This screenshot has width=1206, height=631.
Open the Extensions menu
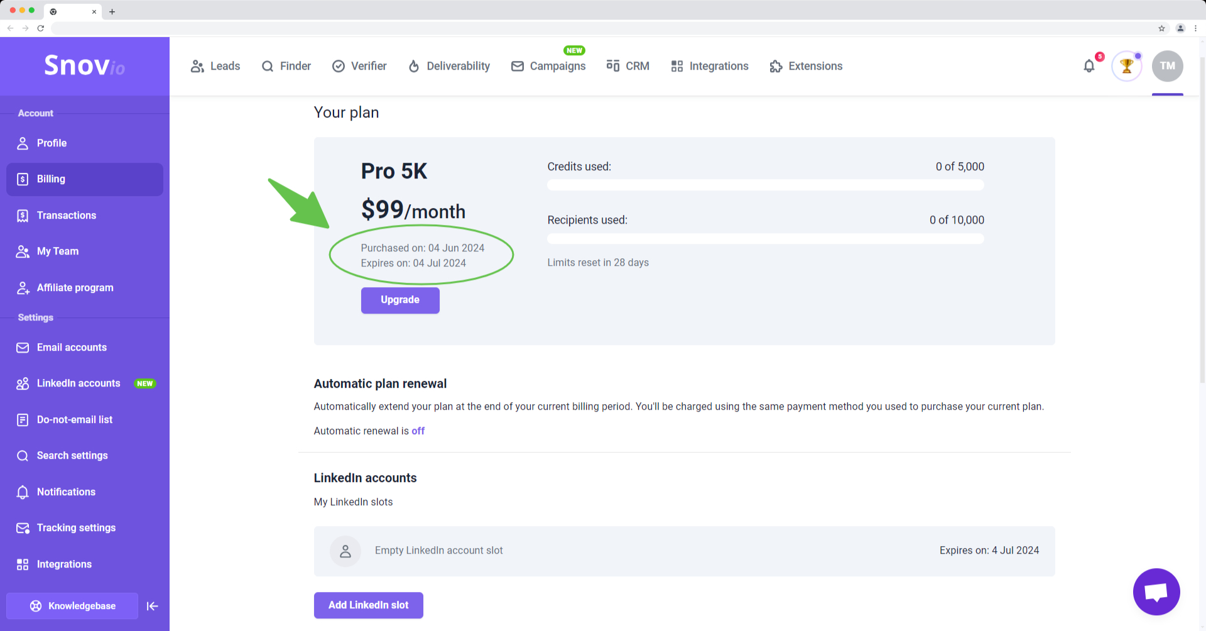coord(806,66)
